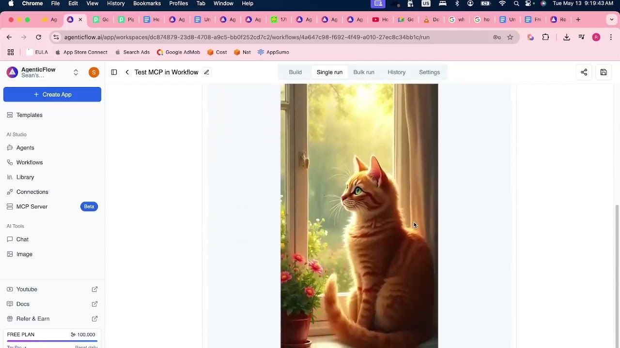Click Docs external-link arrow icon
The height and width of the screenshot is (348, 620).
point(94,304)
